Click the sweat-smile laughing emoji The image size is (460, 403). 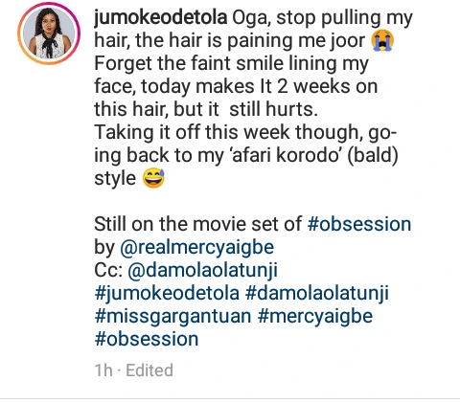tap(153, 178)
